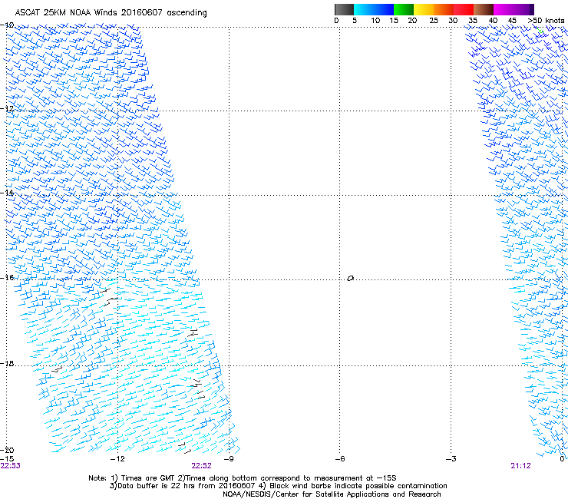This screenshot has height=499, width=568.
Task: Click the '30' label under the color bar
Action: click(x=453, y=21)
